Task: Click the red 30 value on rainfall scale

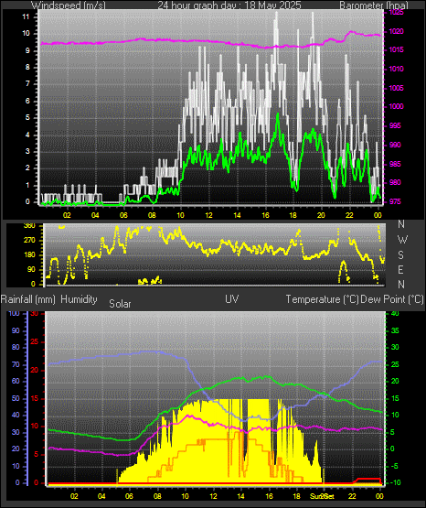Action: (x=35, y=314)
